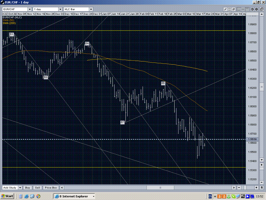Click the horizontal scroll right arrow
The height and width of the screenshot is (200, 266).
(234, 187)
